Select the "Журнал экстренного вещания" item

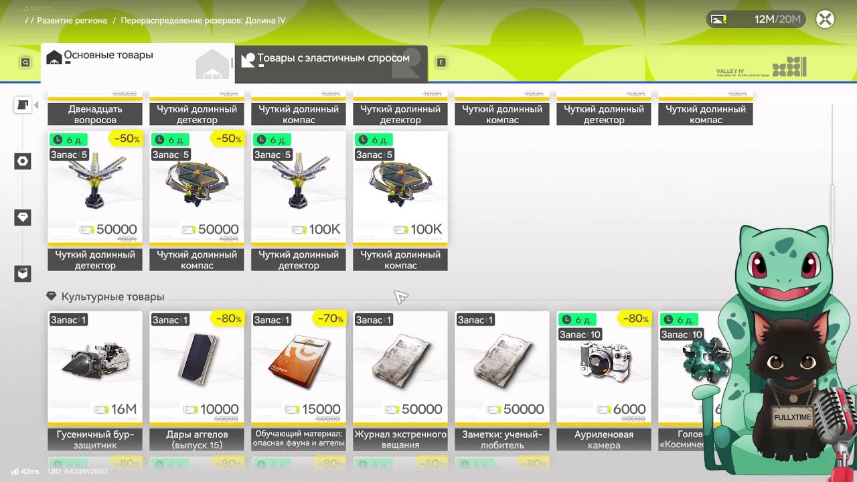coord(400,380)
